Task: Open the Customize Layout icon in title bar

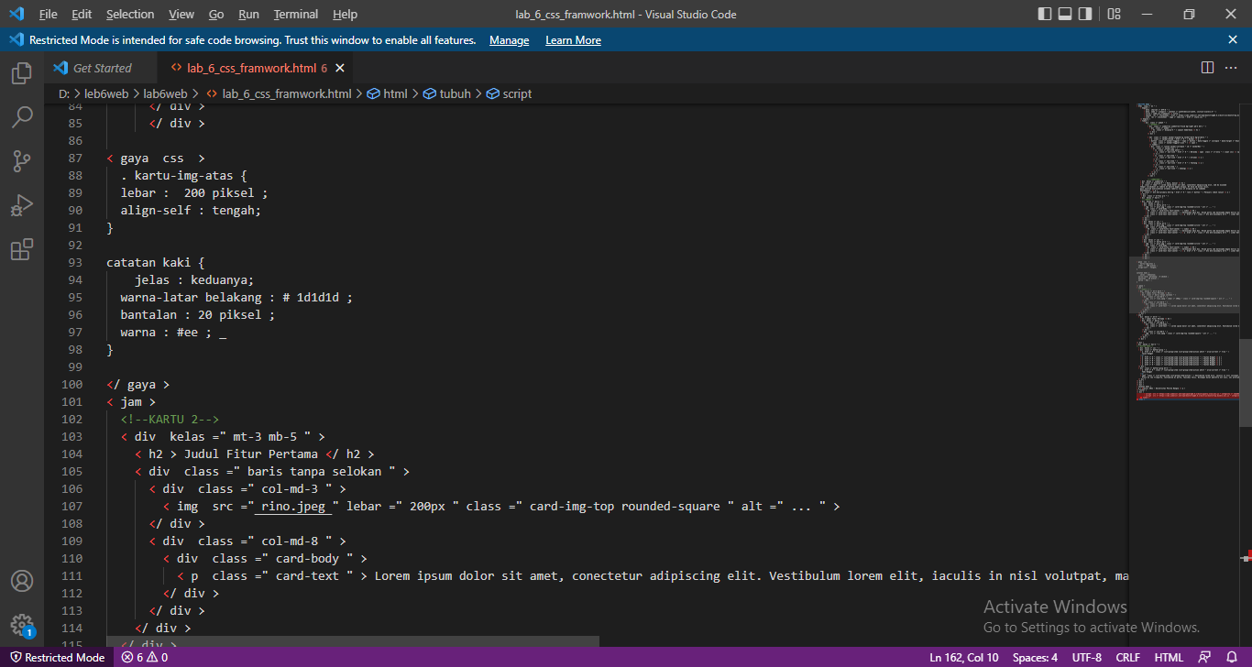Action: point(1114,14)
